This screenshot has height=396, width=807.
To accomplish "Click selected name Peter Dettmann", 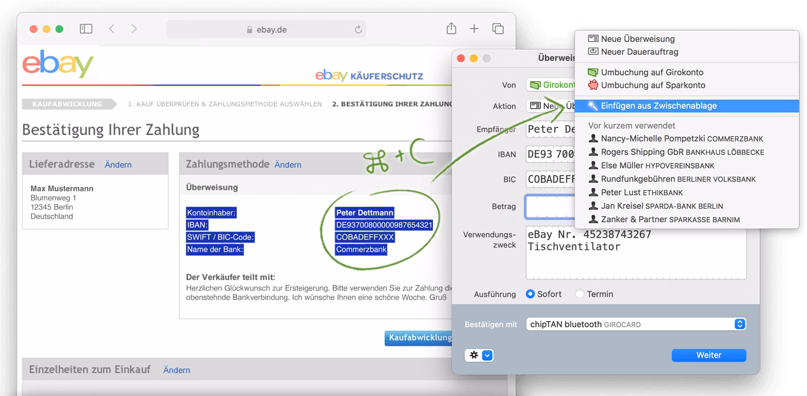I will [x=365, y=213].
